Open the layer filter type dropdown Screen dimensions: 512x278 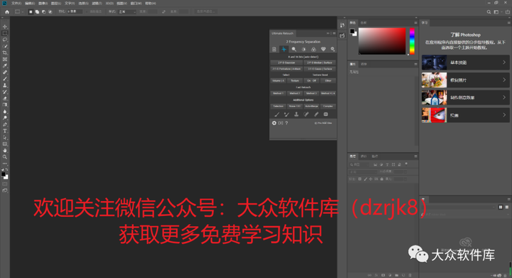point(359,165)
